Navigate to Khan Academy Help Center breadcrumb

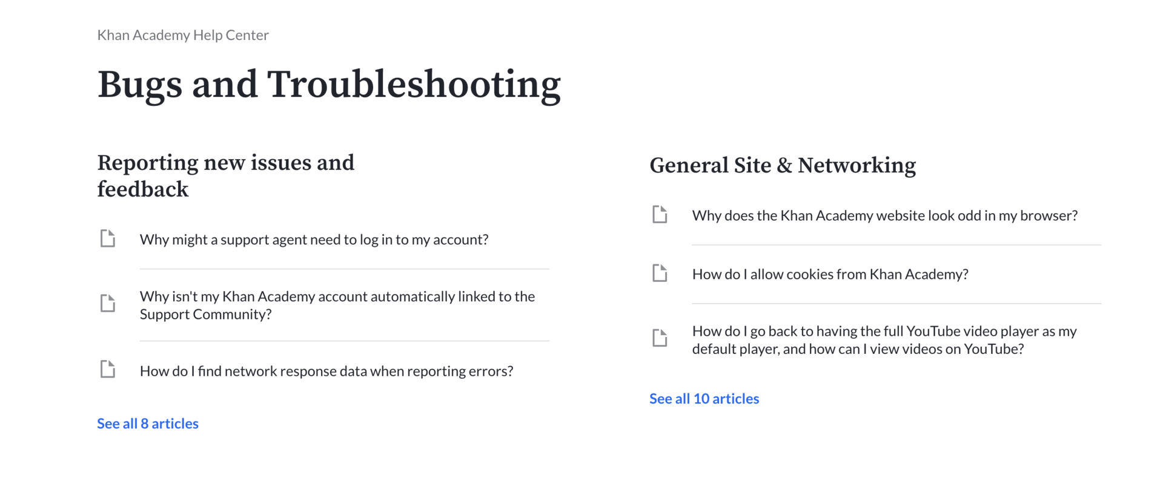(183, 35)
